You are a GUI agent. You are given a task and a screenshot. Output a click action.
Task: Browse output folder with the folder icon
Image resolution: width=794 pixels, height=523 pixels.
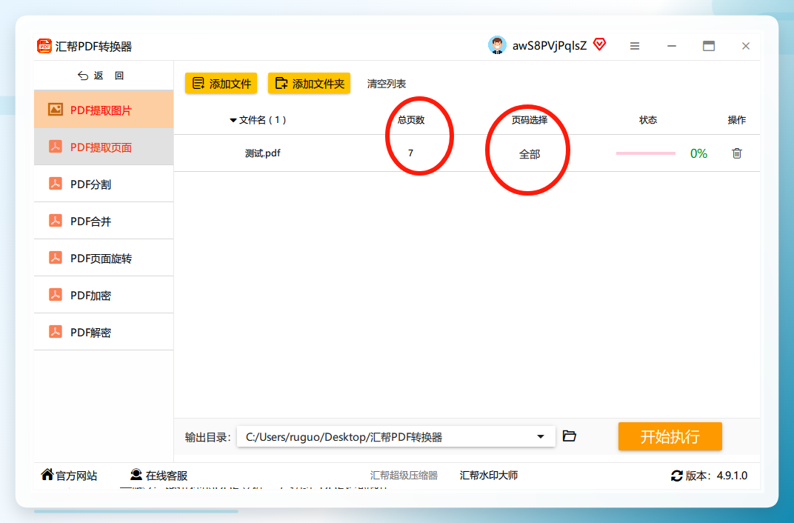[x=569, y=436]
